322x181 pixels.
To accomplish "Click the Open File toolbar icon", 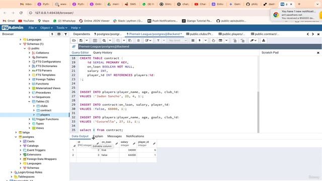I will (74, 40).
